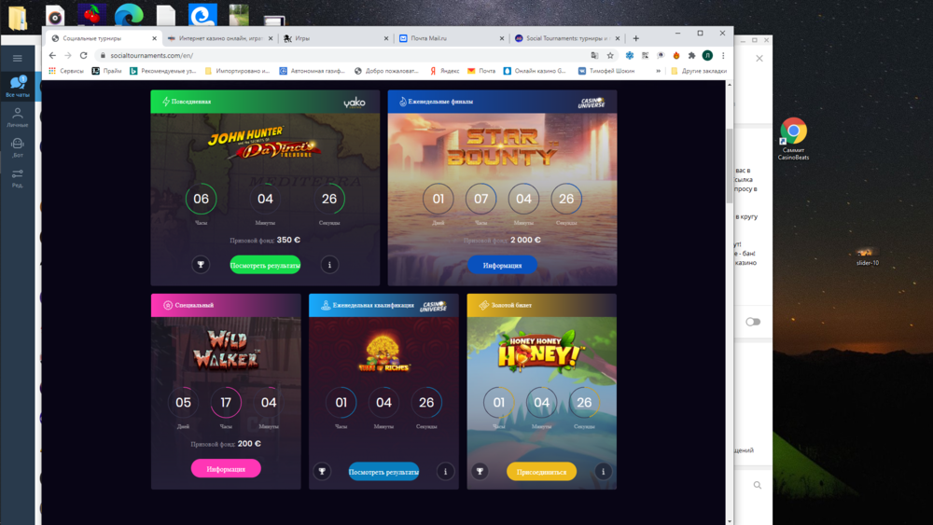Open 'Рекомендуемые уз...' Bing bookmark

162,71
